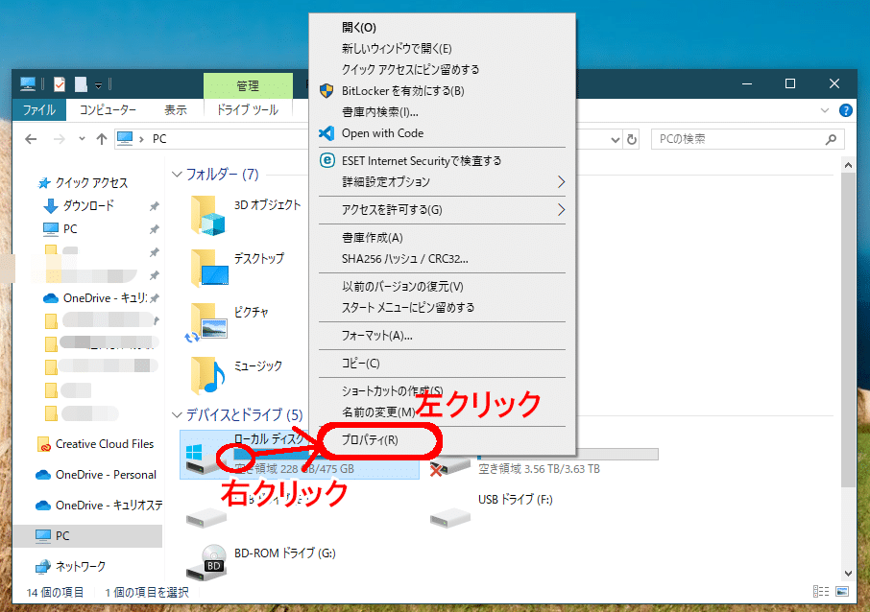Screen dimensions: 870x612
Task: Switch to コンピューター ribbon tab
Action: [x=108, y=109]
